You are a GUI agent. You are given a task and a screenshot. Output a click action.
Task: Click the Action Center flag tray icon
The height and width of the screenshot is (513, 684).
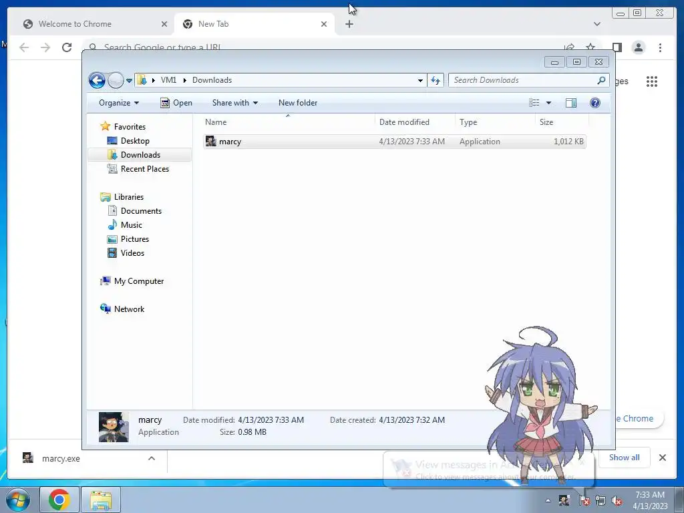584,500
